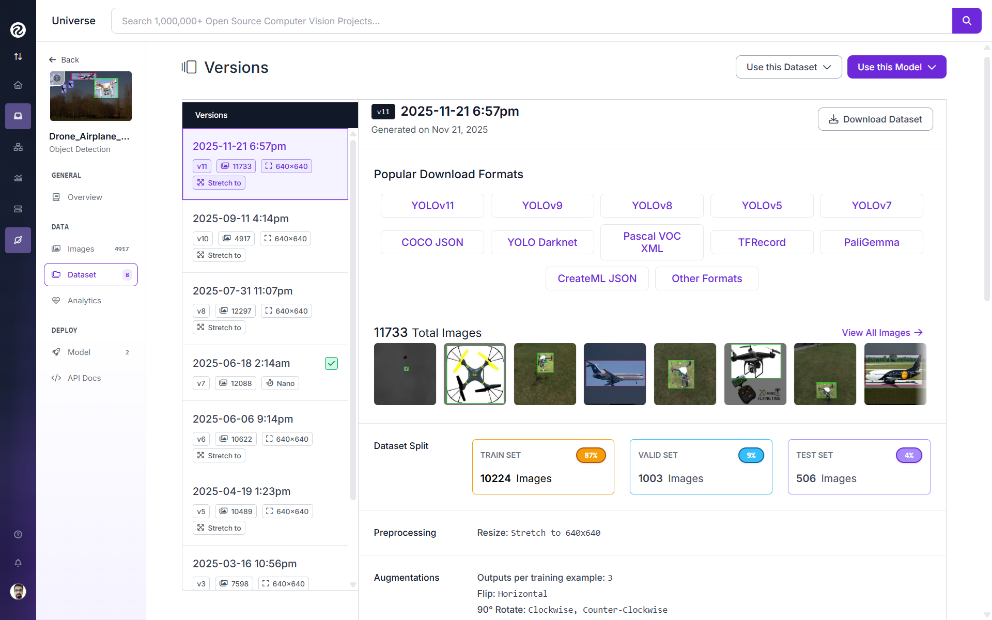Choose the YOLOv8 download format

(652, 206)
